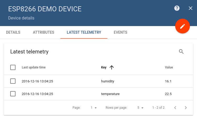Open the Page number dropdown
Screen dimensions: 197x119
click(x=94, y=108)
